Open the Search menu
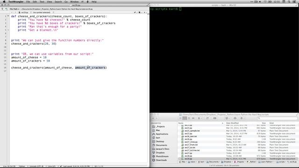 pos(58,1)
